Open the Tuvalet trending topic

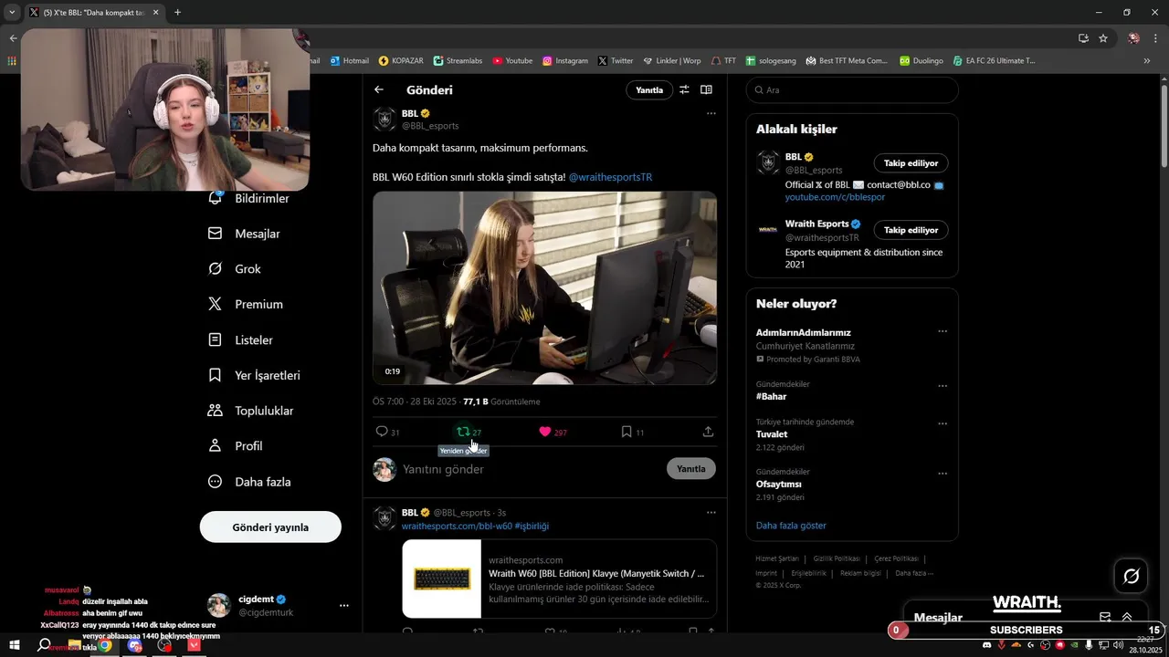click(772, 434)
